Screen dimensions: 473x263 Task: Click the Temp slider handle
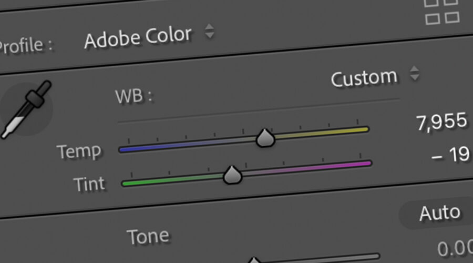266,138
